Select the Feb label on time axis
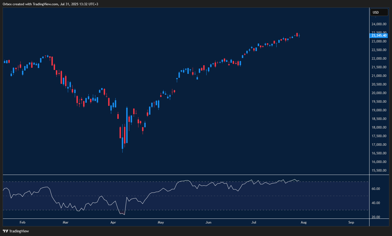392x236 pixels. pos(23,222)
